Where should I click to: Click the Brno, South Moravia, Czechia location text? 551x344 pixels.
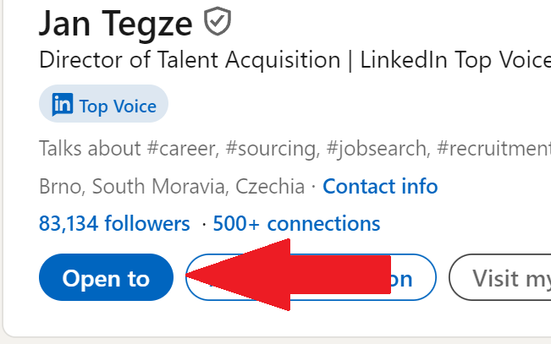[x=172, y=187]
